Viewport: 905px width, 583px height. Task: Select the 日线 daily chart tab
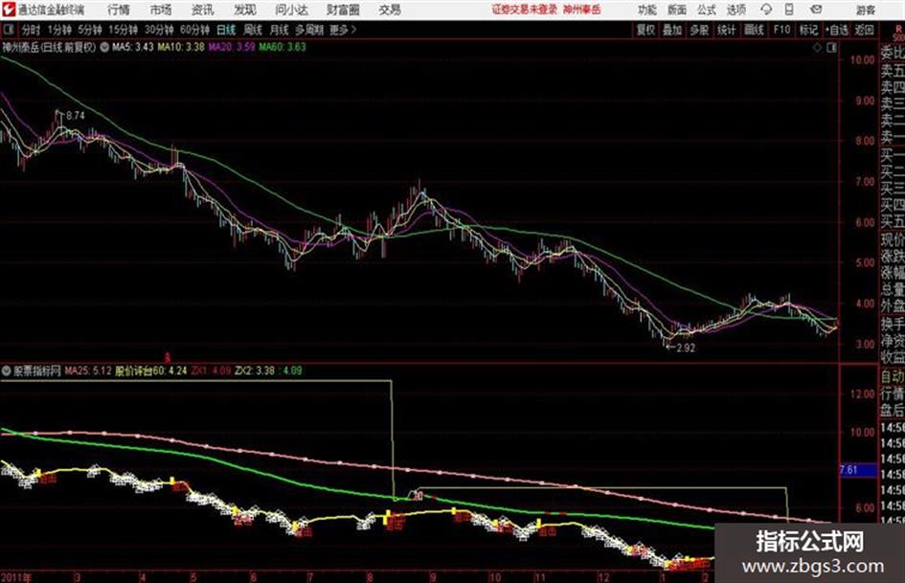pyautogui.click(x=226, y=30)
